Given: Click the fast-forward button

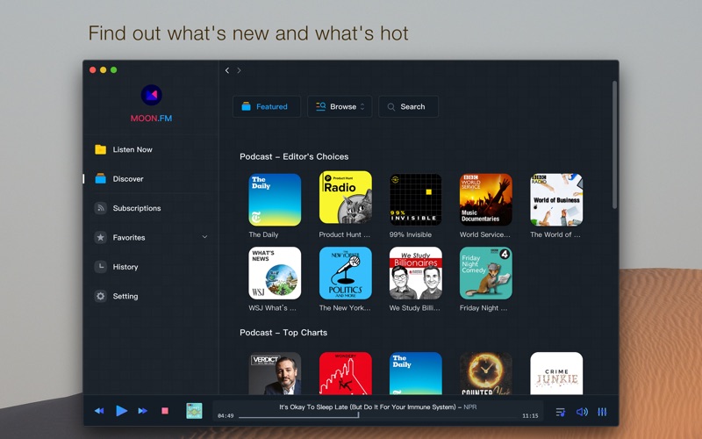Looking at the screenshot, I should point(143,411).
